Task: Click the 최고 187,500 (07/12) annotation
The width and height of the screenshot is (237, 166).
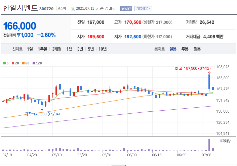Action: click(193, 68)
